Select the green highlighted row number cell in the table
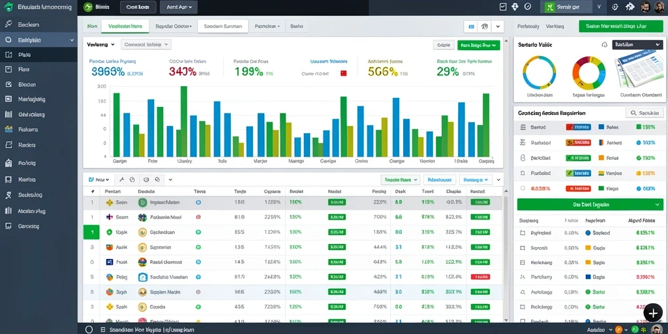 pyautogui.click(x=91, y=233)
